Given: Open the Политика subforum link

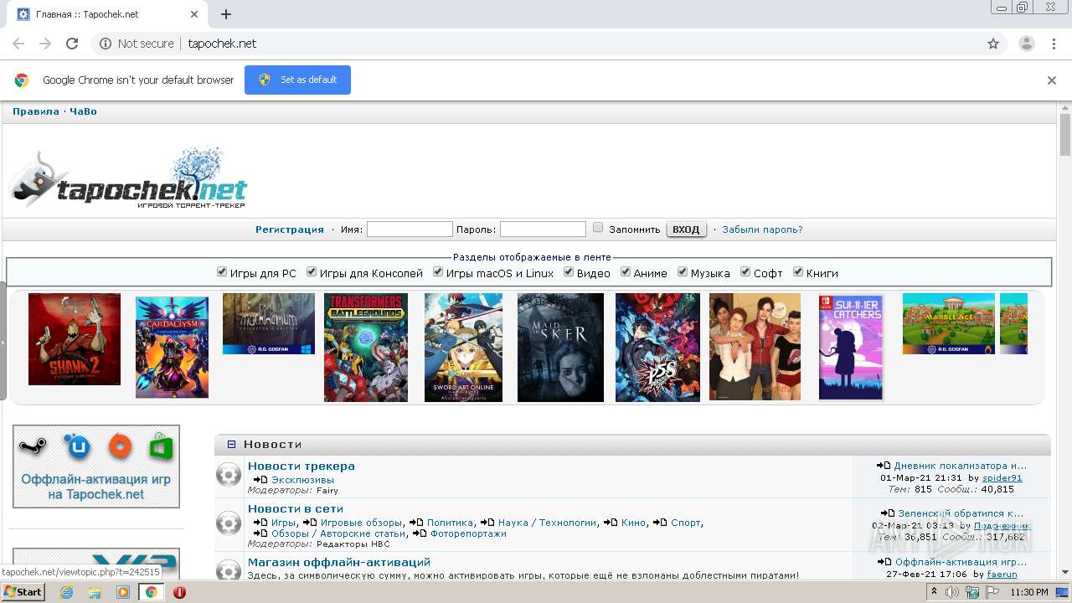Looking at the screenshot, I should pyautogui.click(x=450, y=523).
